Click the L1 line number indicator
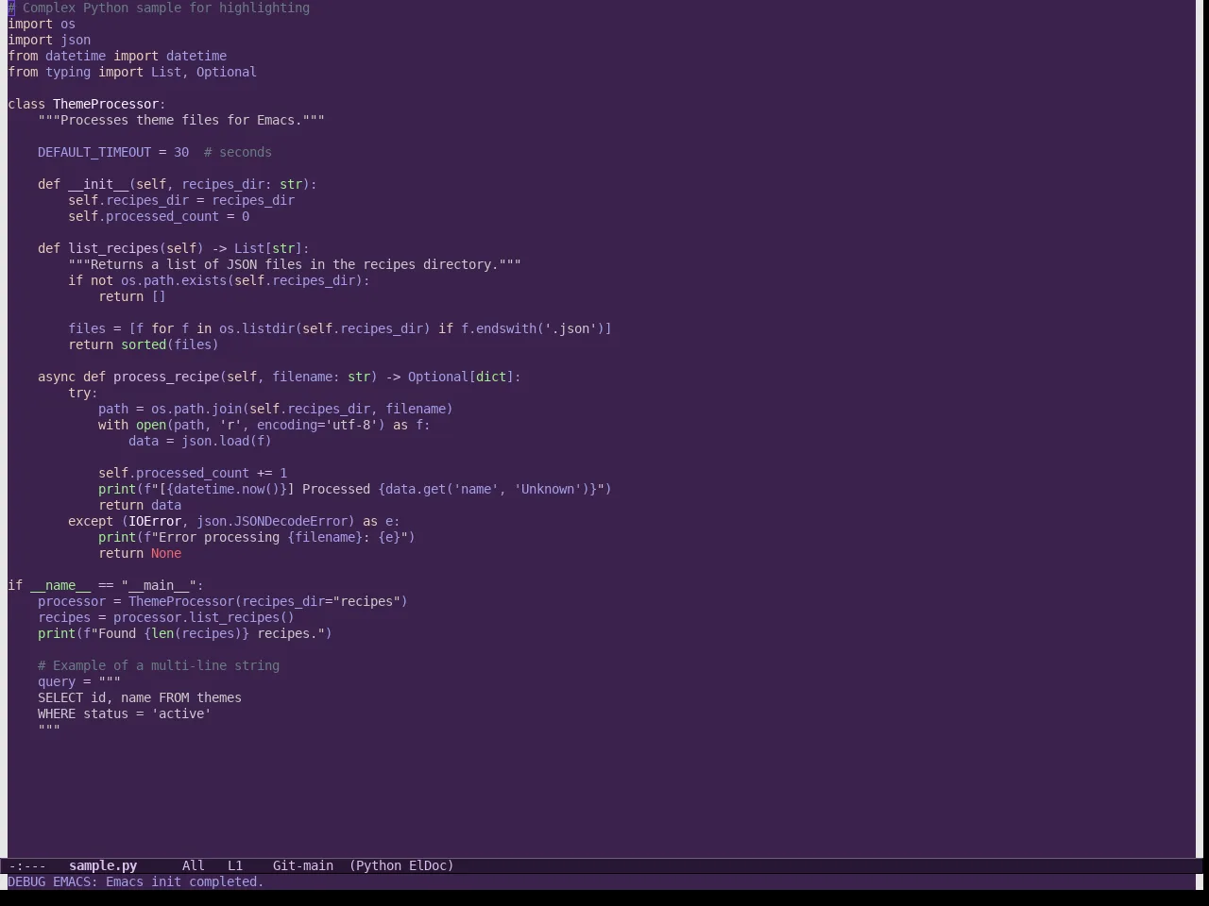Viewport: 1209px width, 906px height. (x=235, y=865)
